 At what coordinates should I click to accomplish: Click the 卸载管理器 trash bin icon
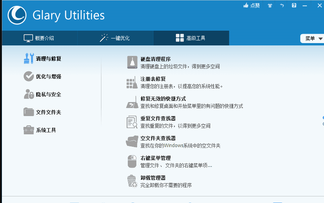pyautogui.click(x=132, y=181)
